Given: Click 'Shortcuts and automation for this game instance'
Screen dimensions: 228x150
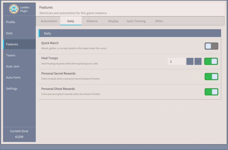Looking at the screenshot, I should click(73, 13).
